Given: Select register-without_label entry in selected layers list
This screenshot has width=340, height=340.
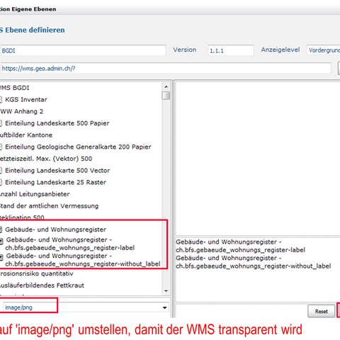Looking at the screenshot, I should (254, 262).
